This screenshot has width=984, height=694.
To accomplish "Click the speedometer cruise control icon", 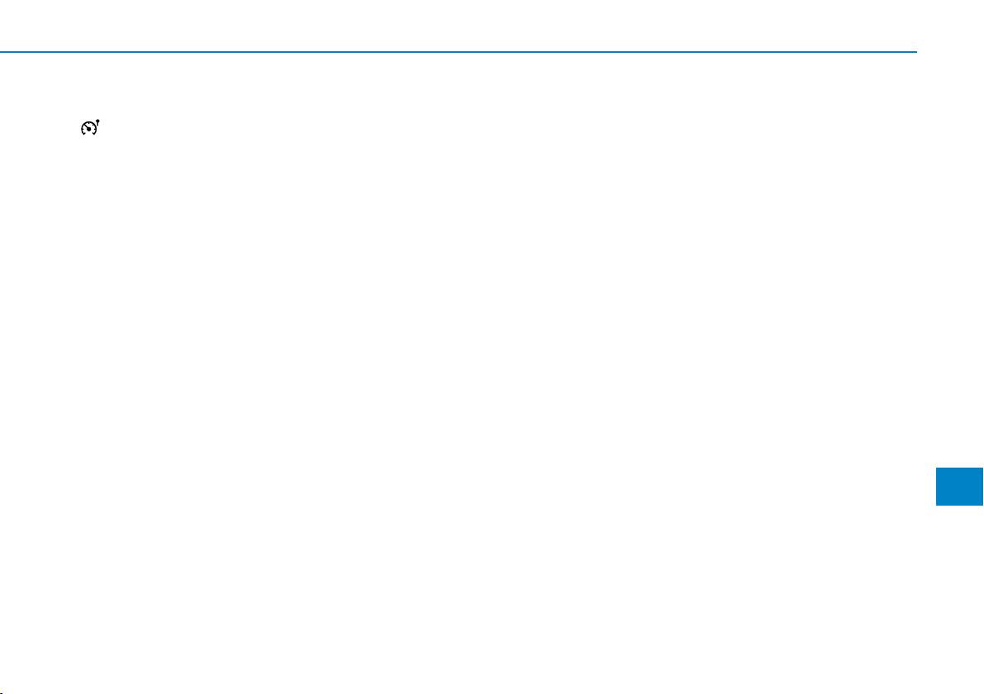I will point(90,127).
